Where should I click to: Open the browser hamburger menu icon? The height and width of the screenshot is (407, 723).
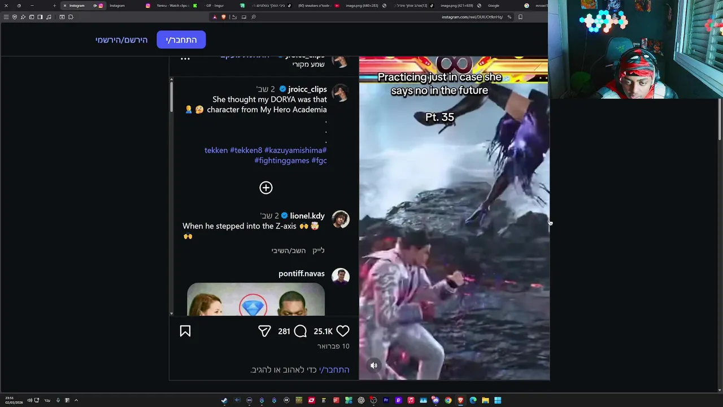(6, 17)
